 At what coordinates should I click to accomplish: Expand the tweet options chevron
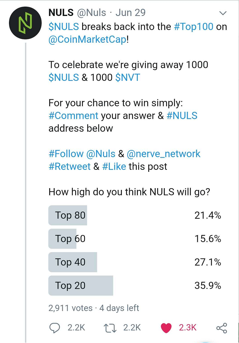223,13
